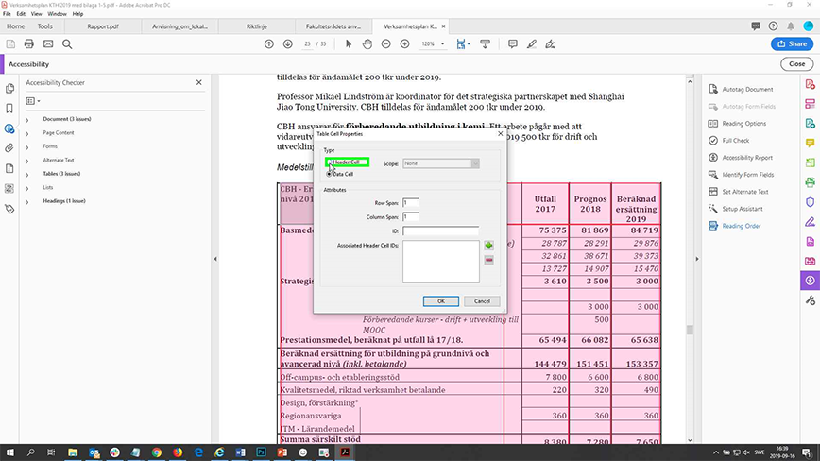Remove associated header cell ID with minus
The image size is (820, 461).
[488, 260]
